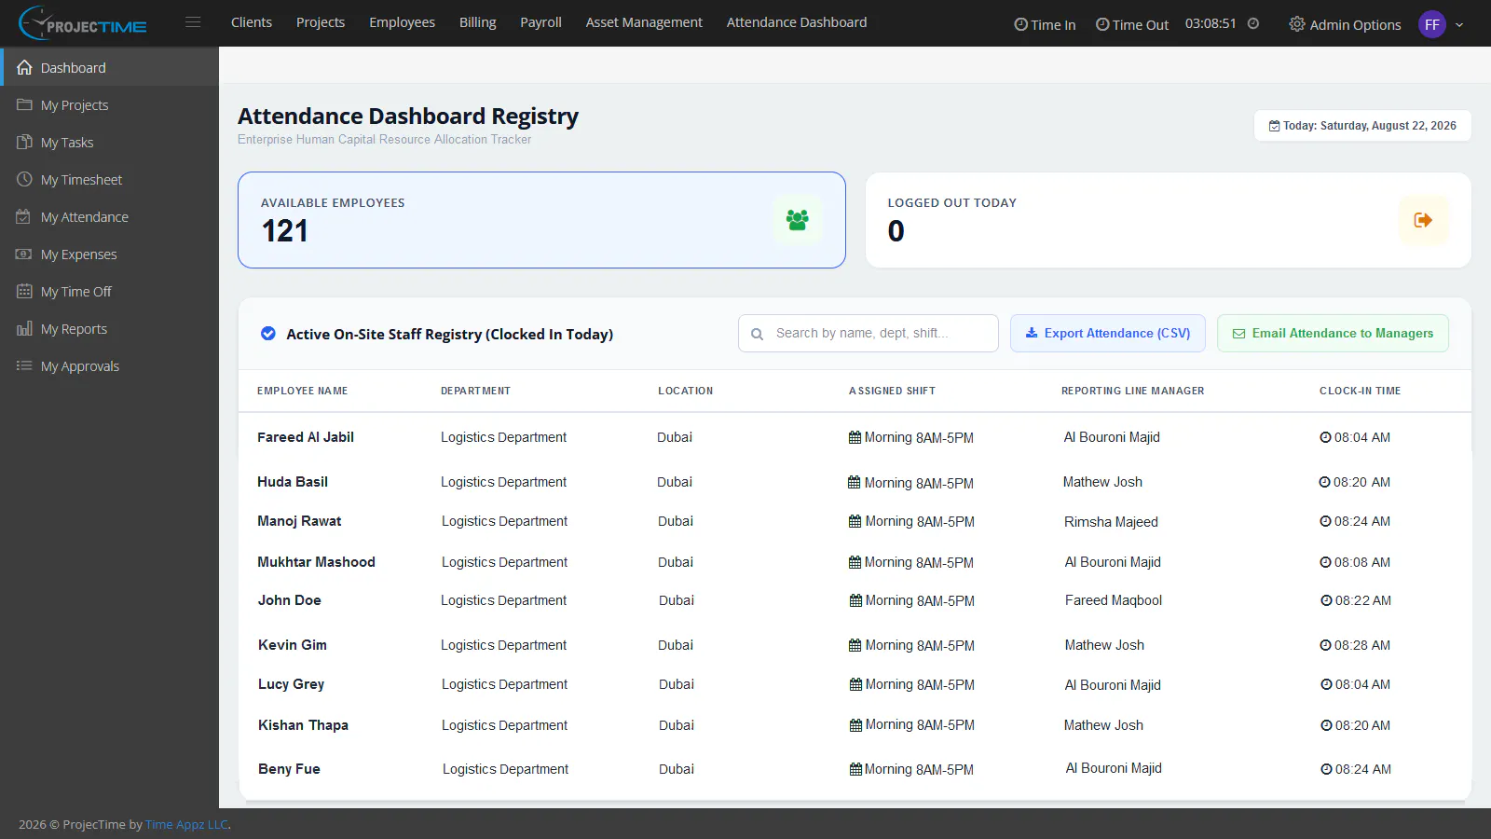Click the FF user avatar
The height and width of the screenshot is (839, 1491).
tap(1432, 24)
